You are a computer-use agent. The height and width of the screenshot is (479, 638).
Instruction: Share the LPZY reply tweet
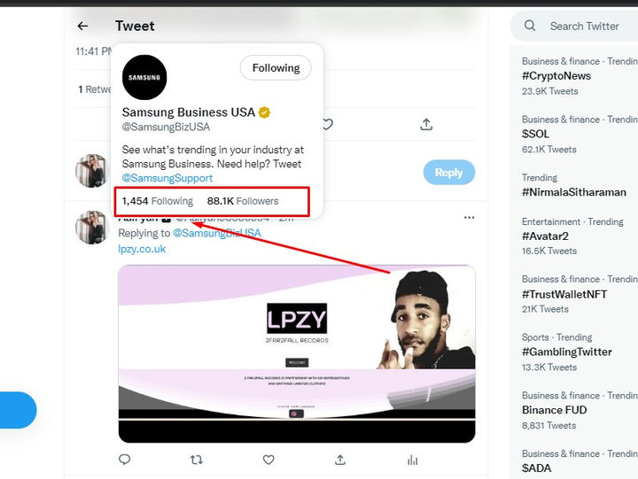click(340, 460)
